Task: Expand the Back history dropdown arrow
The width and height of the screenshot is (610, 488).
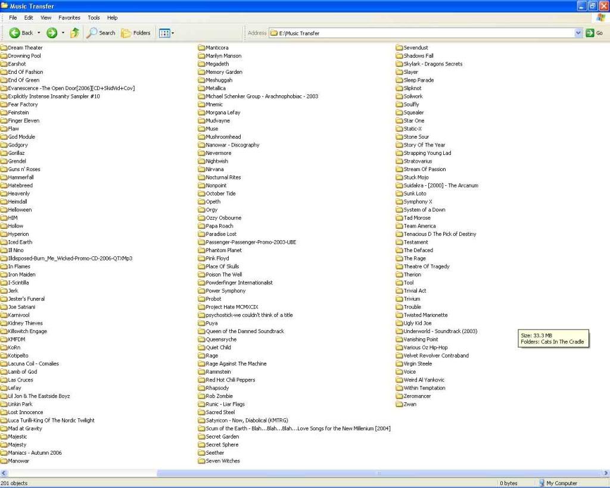Action: [39, 33]
